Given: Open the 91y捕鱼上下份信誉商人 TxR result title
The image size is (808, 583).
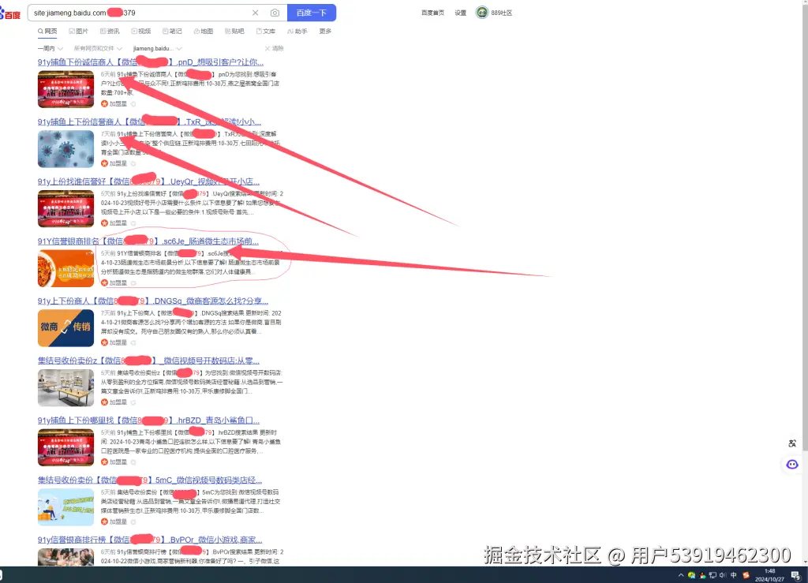Looking at the screenshot, I should 149,122.
